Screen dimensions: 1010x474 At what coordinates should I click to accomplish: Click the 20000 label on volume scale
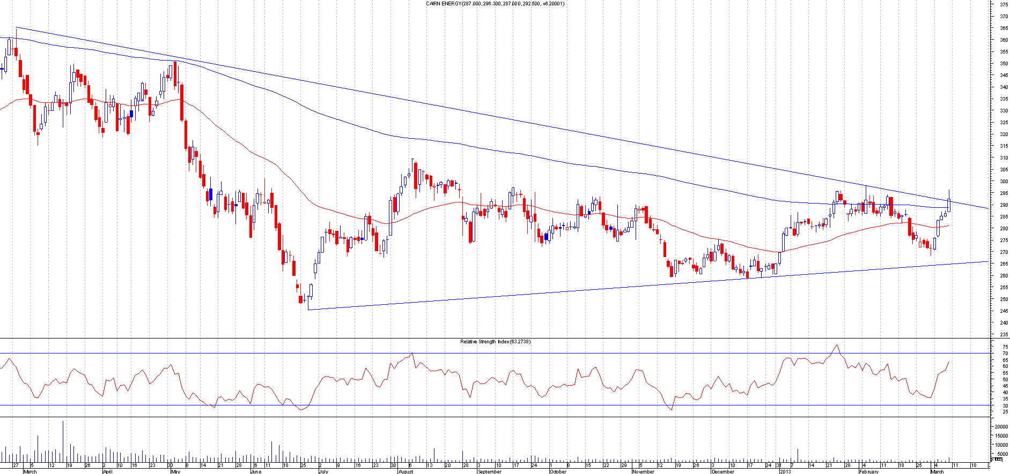point(1001,427)
